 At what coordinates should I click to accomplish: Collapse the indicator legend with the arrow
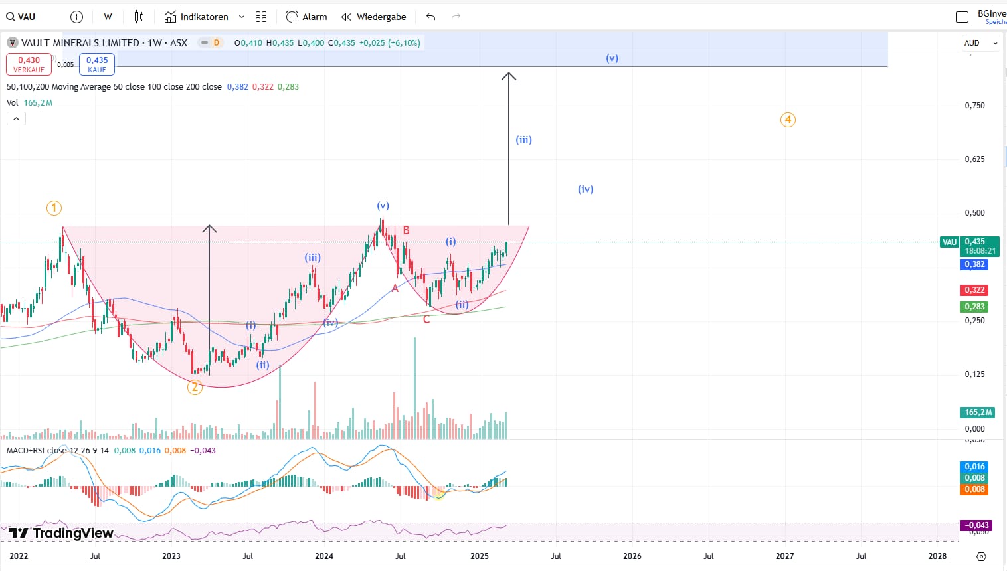[x=16, y=119]
